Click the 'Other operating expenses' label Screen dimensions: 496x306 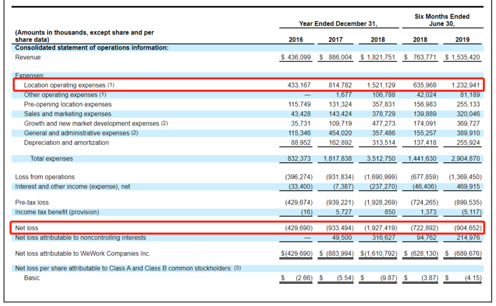[65, 95]
